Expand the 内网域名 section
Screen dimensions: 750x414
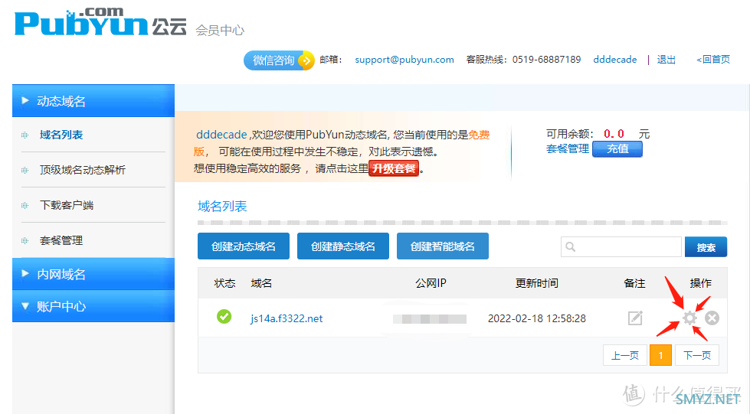pyautogui.click(x=93, y=274)
